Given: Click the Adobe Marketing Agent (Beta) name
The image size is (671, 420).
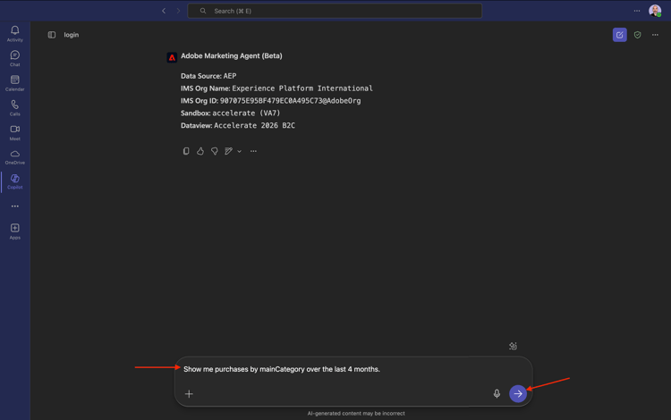Looking at the screenshot, I should pyautogui.click(x=232, y=56).
